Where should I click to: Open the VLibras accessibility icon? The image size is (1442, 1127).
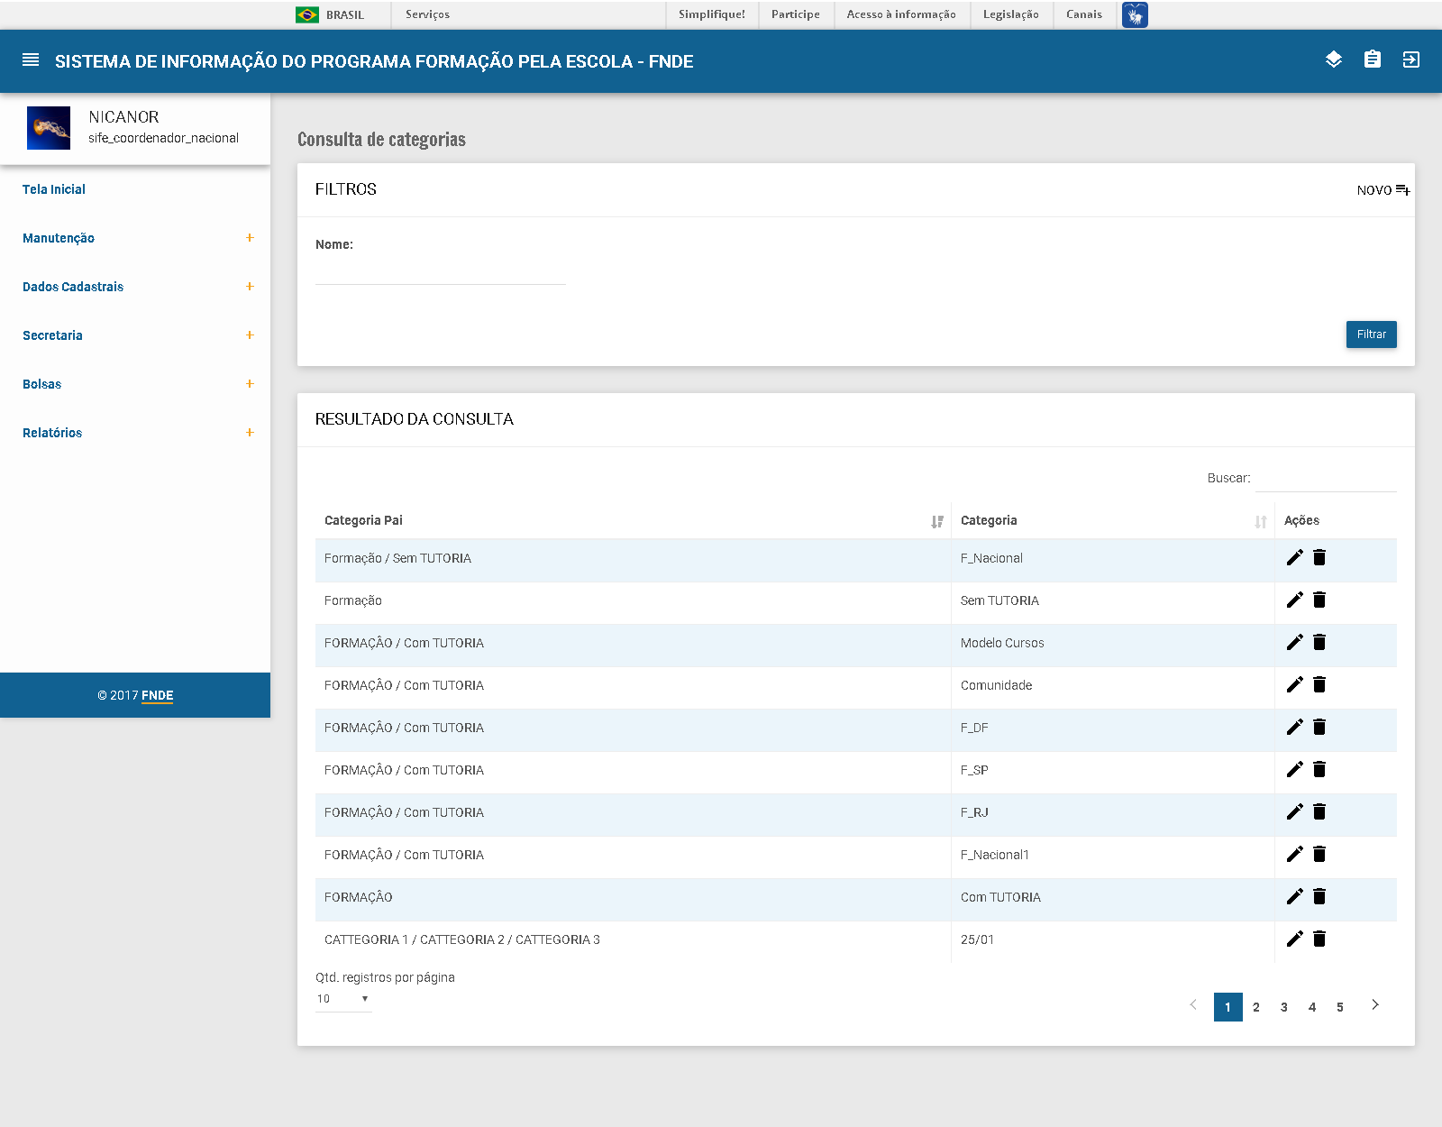coord(1135,15)
